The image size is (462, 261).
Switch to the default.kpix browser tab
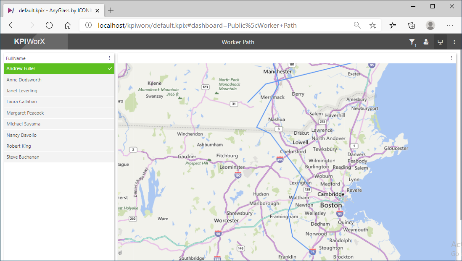point(50,10)
